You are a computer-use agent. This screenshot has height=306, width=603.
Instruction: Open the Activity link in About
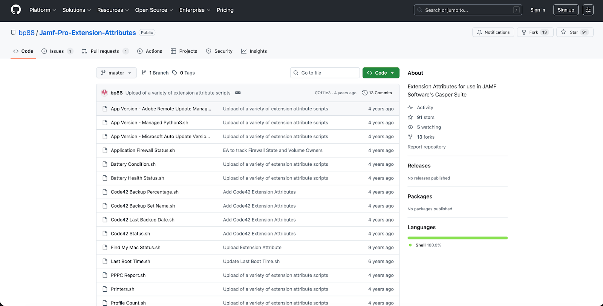coord(425,108)
